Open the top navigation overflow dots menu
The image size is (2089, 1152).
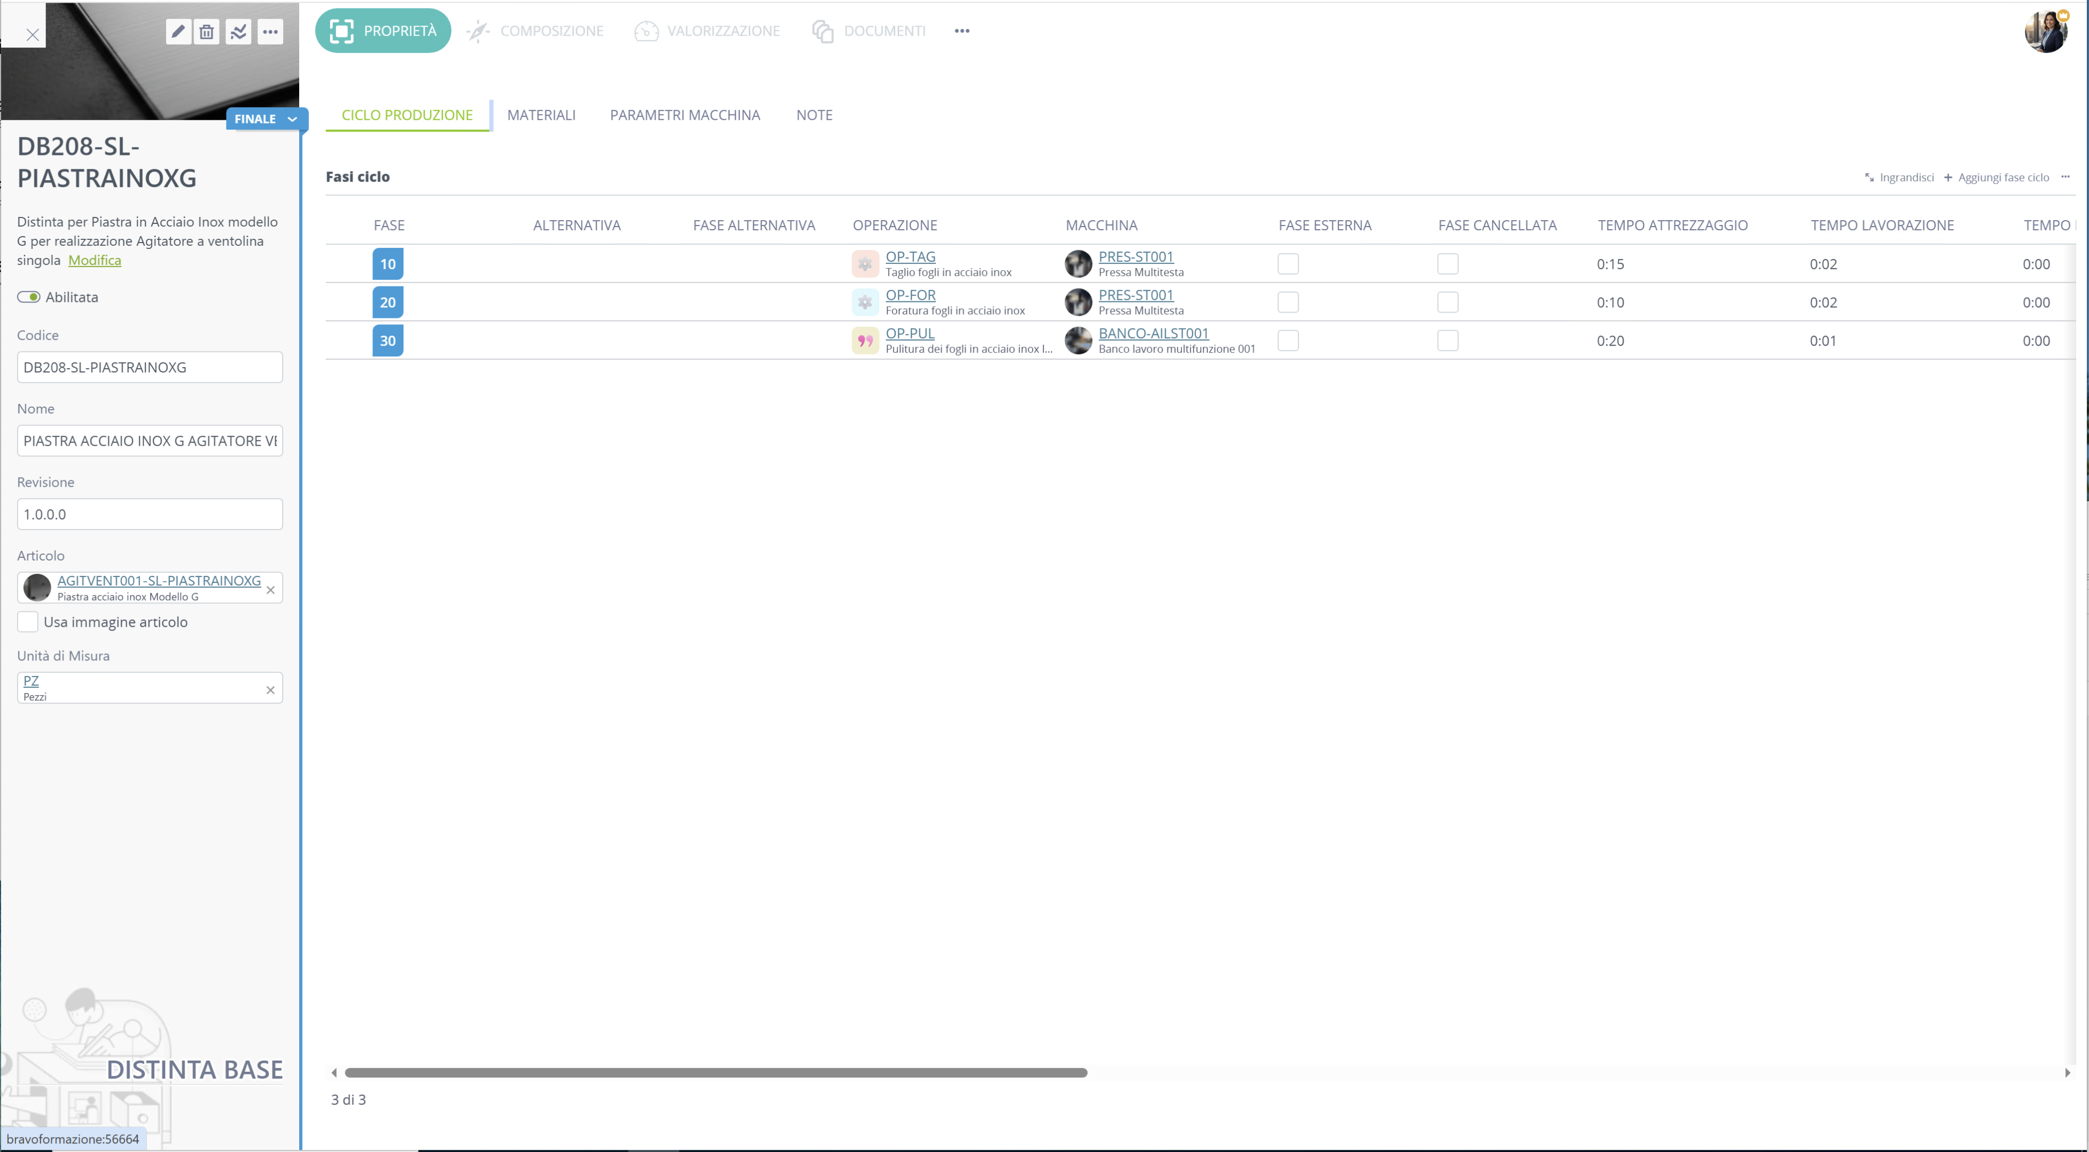point(962,31)
